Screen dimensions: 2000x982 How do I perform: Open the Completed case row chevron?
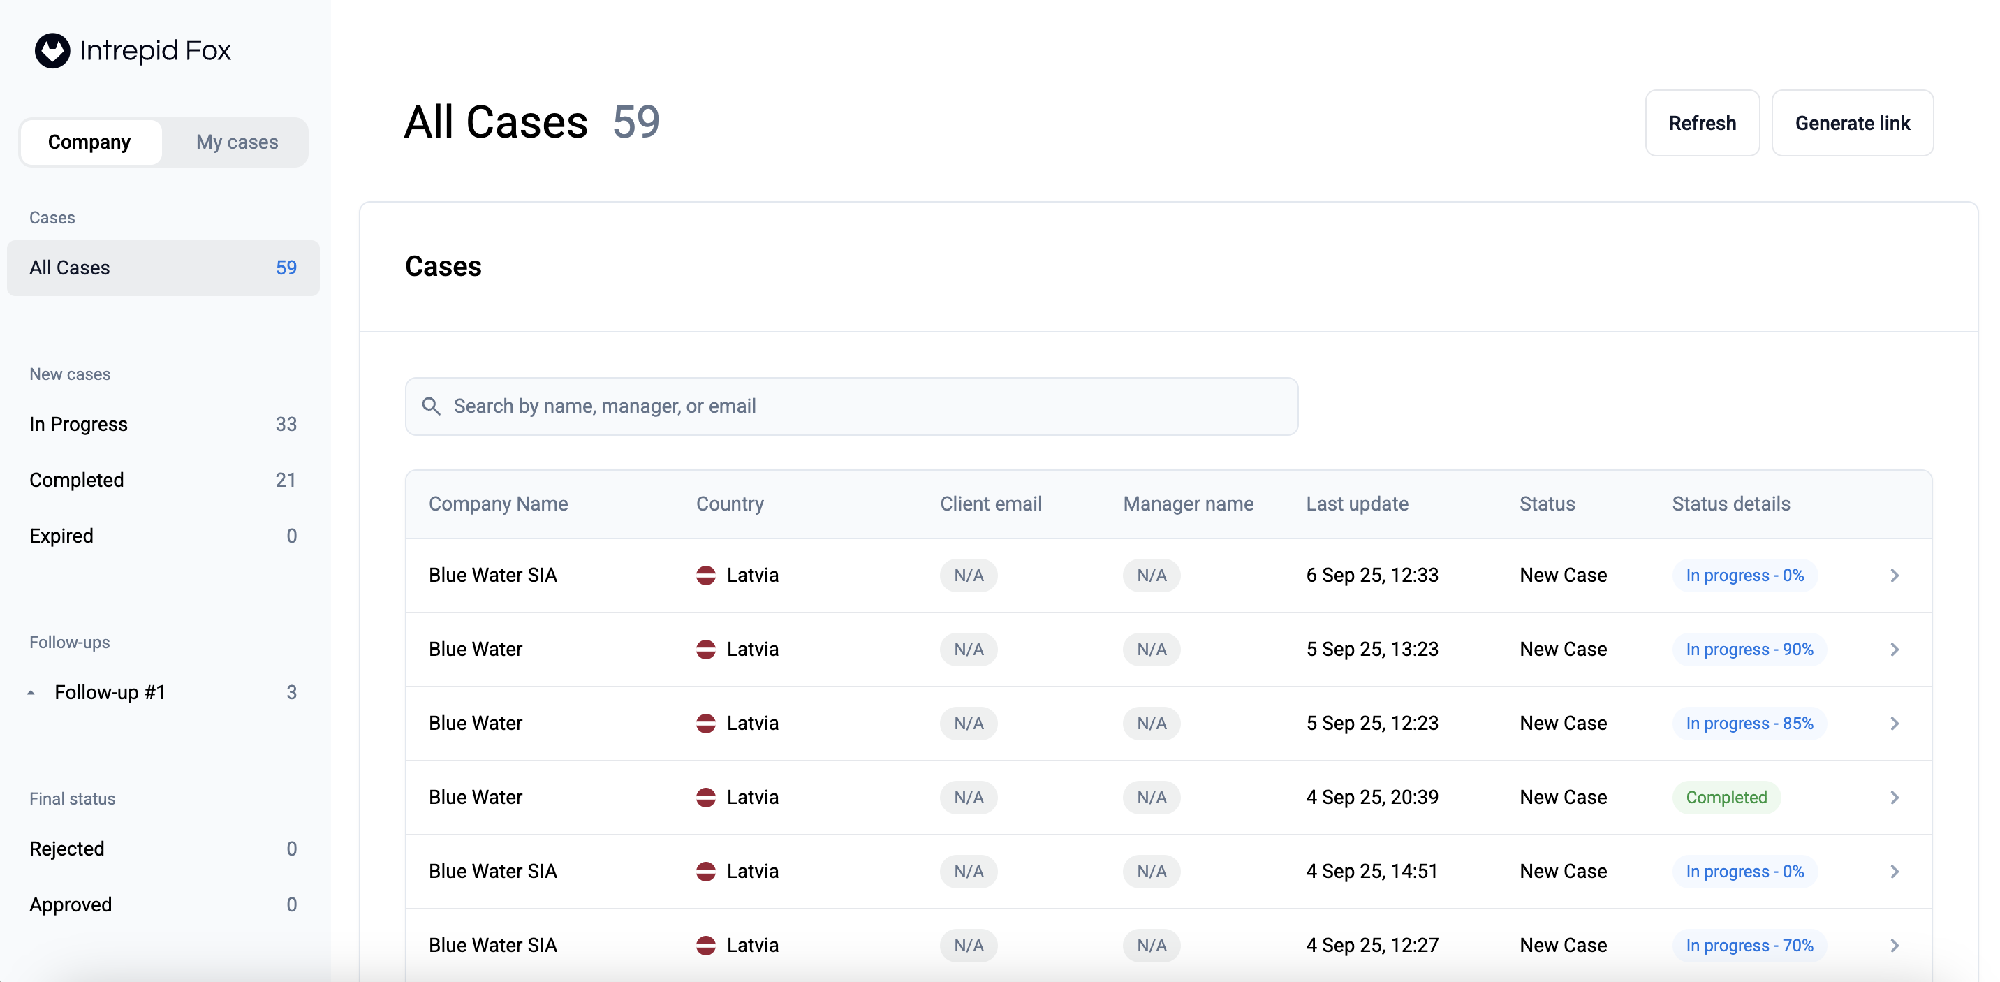[x=1895, y=797]
